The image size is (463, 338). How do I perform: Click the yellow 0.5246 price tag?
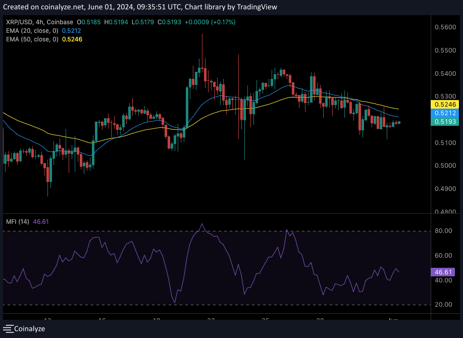[443, 104]
